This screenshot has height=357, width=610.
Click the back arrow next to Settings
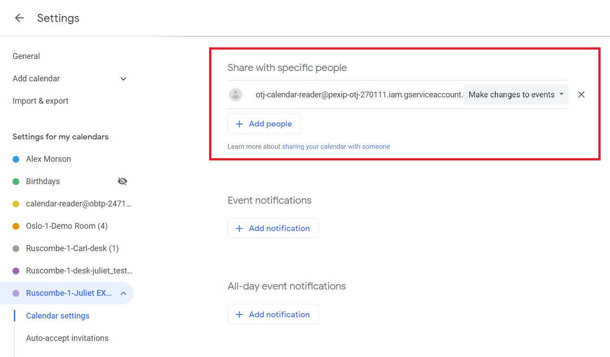pyautogui.click(x=19, y=18)
